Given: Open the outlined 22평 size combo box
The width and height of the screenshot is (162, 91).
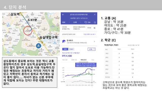Looking at the screenshot, I should coord(92,49).
